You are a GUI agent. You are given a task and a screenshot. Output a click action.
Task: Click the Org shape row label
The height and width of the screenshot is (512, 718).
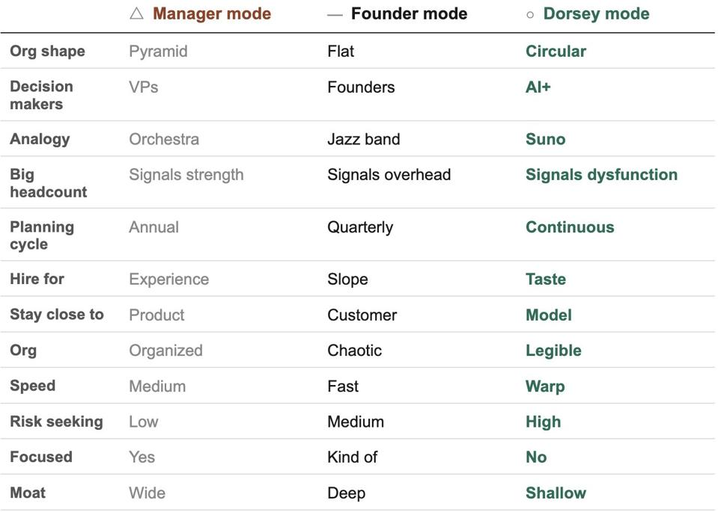[47, 52]
